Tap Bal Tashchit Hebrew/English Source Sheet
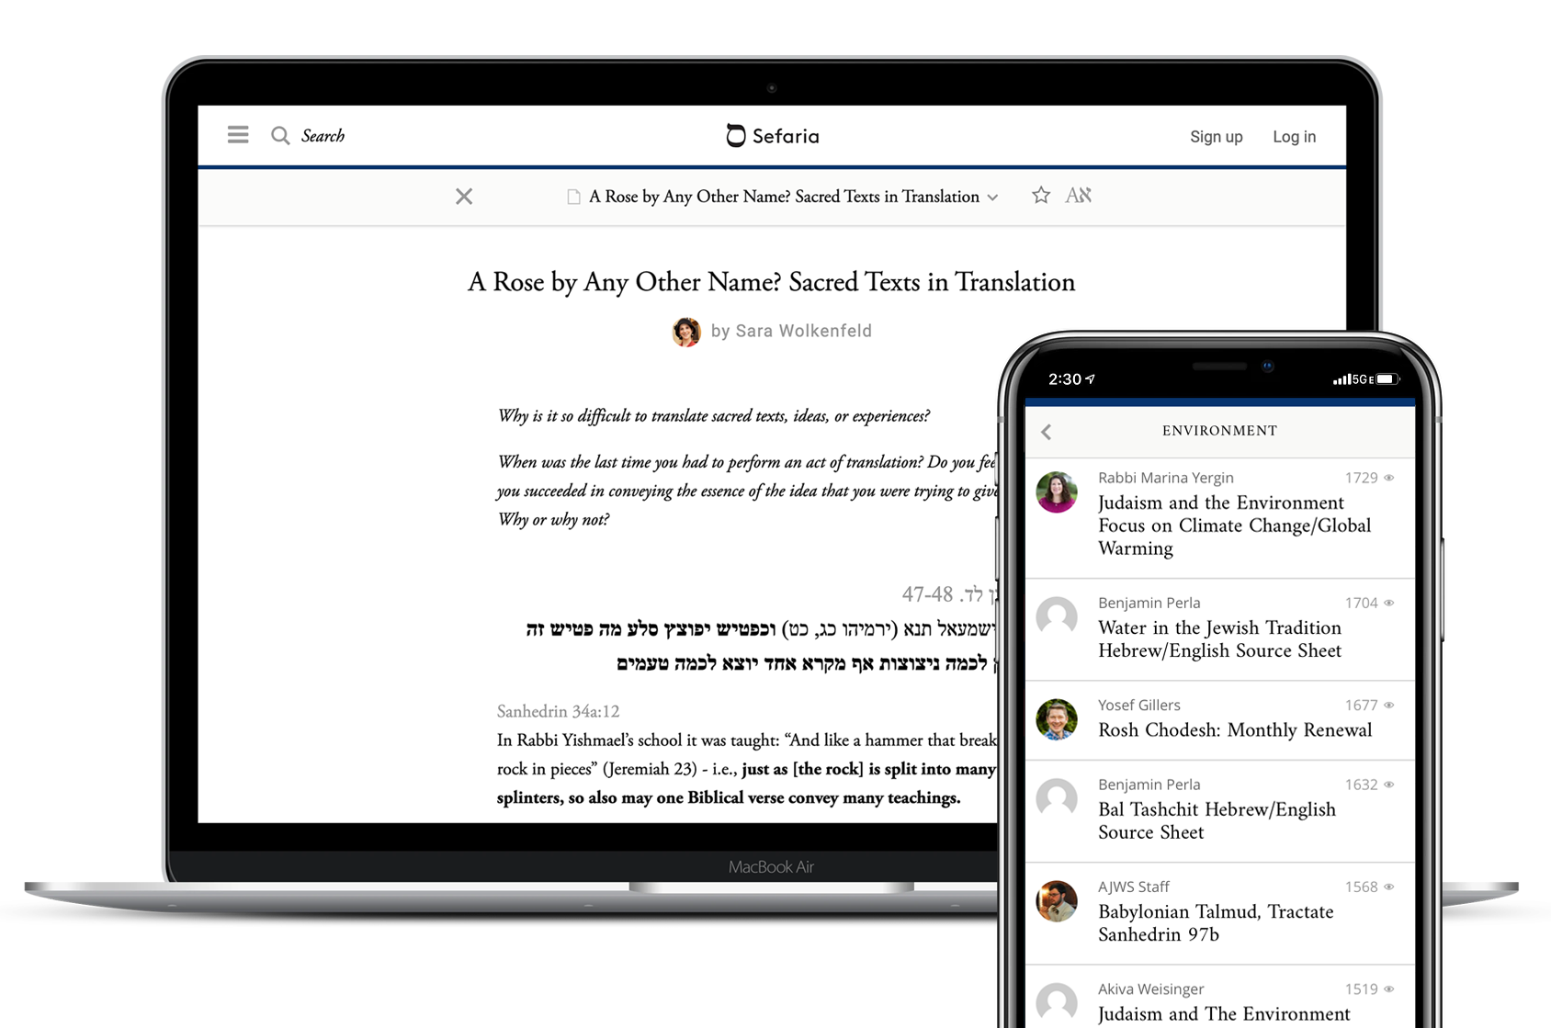 (x=1216, y=820)
